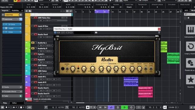This screenshot has height=110, width=195.
Task: Adjust the HyBrit Treble knob
Action: [x=123, y=68]
